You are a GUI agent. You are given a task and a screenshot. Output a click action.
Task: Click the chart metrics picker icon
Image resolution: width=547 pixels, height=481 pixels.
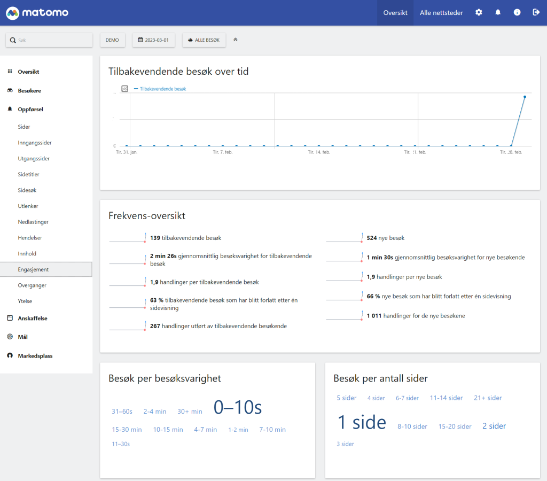click(124, 89)
